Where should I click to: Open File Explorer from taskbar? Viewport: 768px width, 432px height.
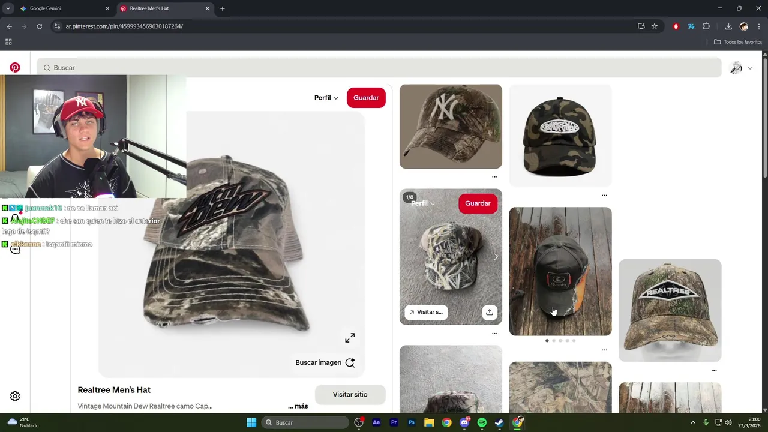[x=429, y=422]
